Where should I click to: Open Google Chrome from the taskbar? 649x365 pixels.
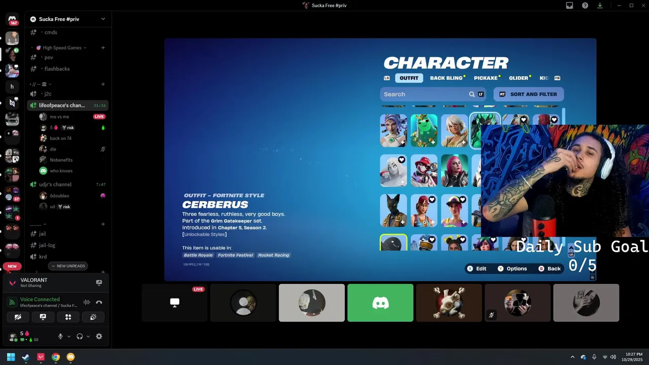pyautogui.click(x=56, y=357)
